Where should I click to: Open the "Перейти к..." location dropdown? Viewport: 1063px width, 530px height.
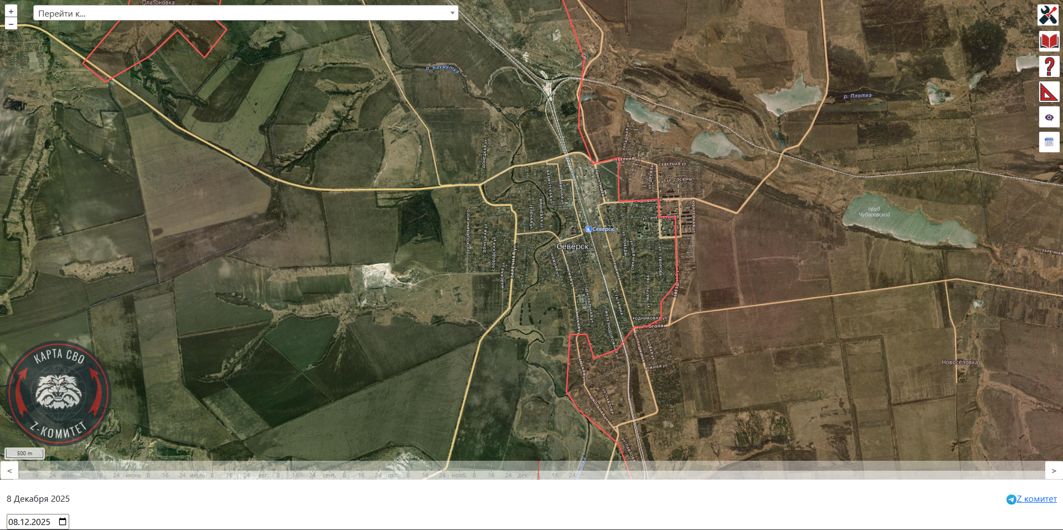245,13
